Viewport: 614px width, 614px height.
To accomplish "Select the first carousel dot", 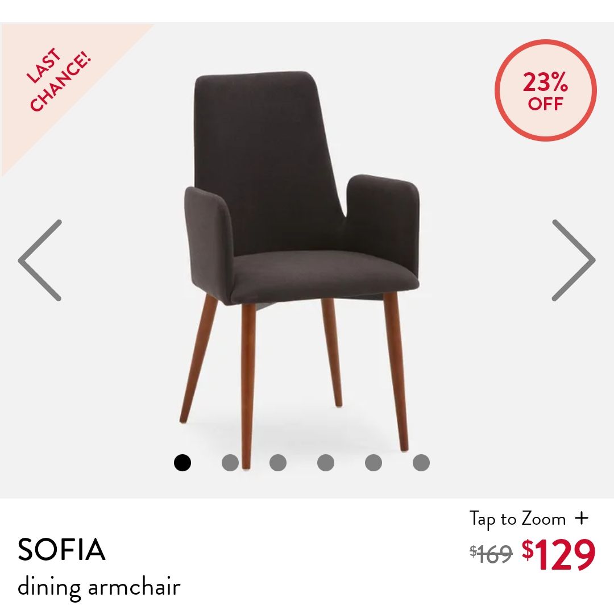I will pos(182,463).
